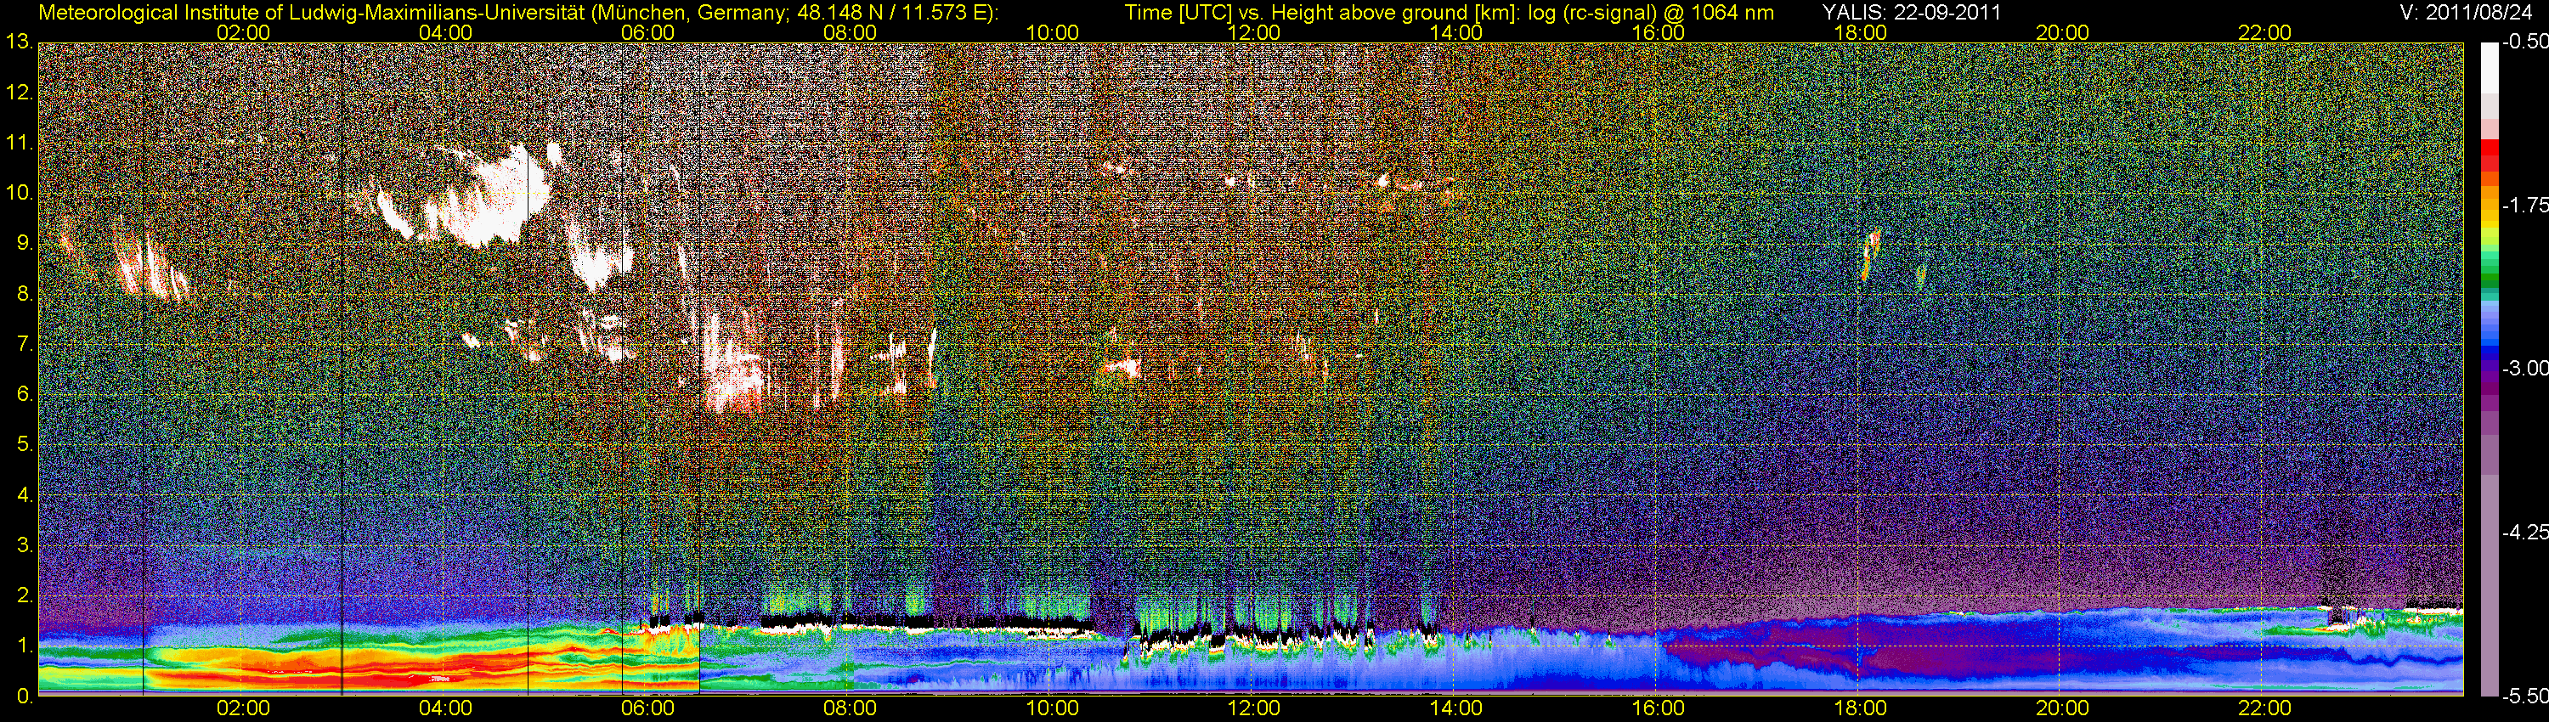Click the 'Time [UTC] vs. Height above ground' caption
This screenshot has width=2549, height=722.
coord(1450,13)
